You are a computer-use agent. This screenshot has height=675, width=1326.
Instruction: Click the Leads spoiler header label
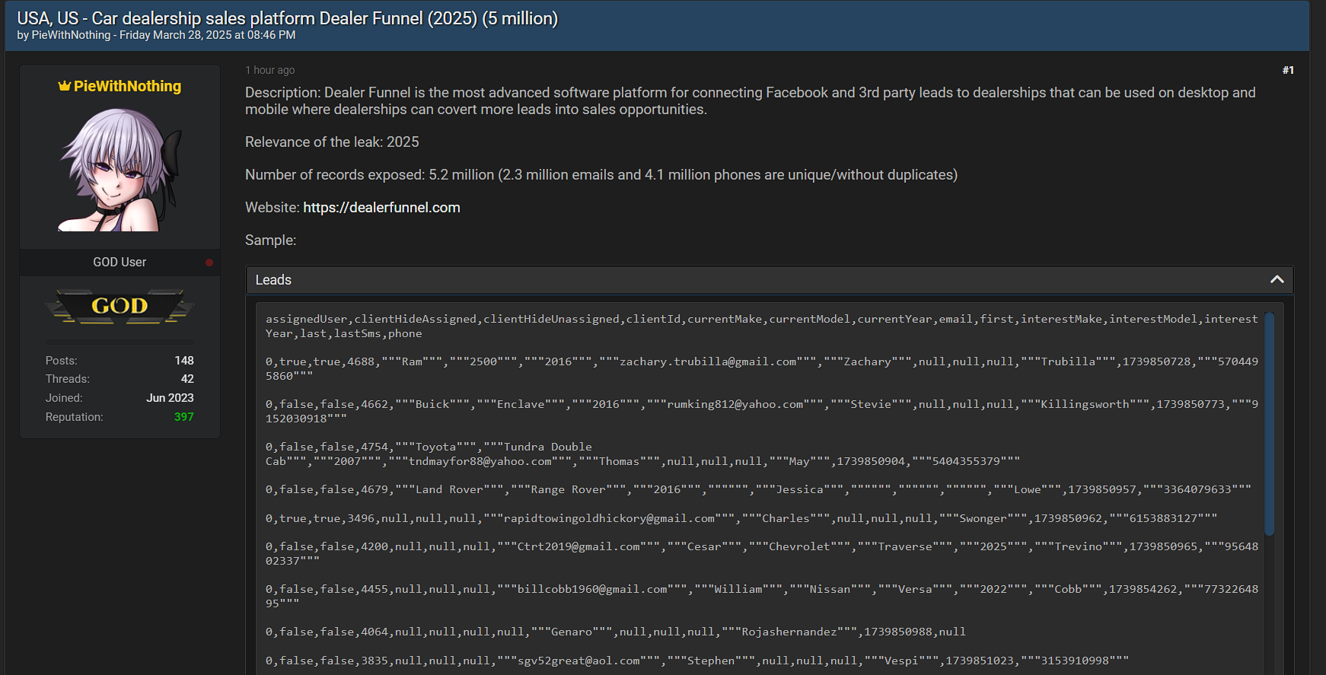pyautogui.click(x=273, y=280)
